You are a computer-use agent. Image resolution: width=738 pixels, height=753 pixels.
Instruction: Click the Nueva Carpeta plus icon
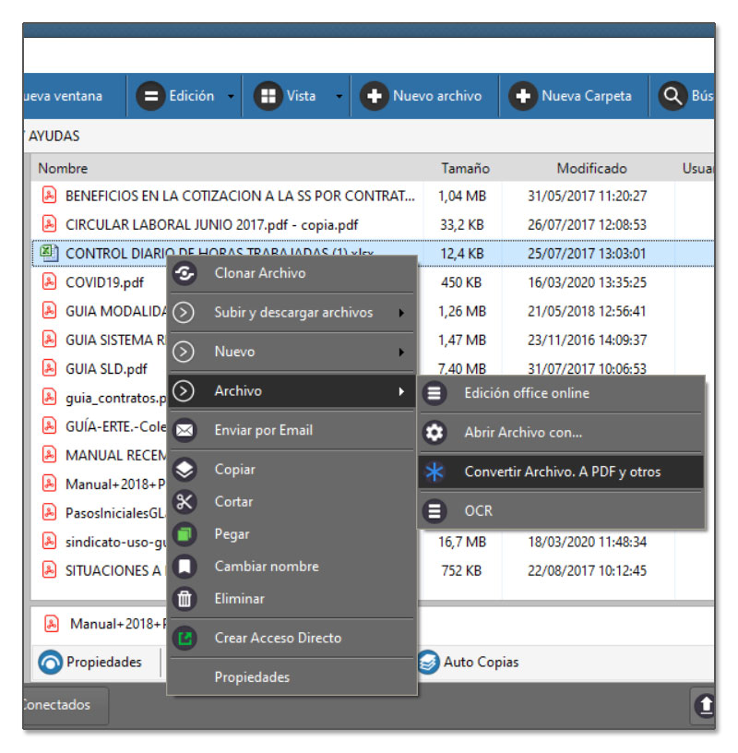tap(523, 96)
